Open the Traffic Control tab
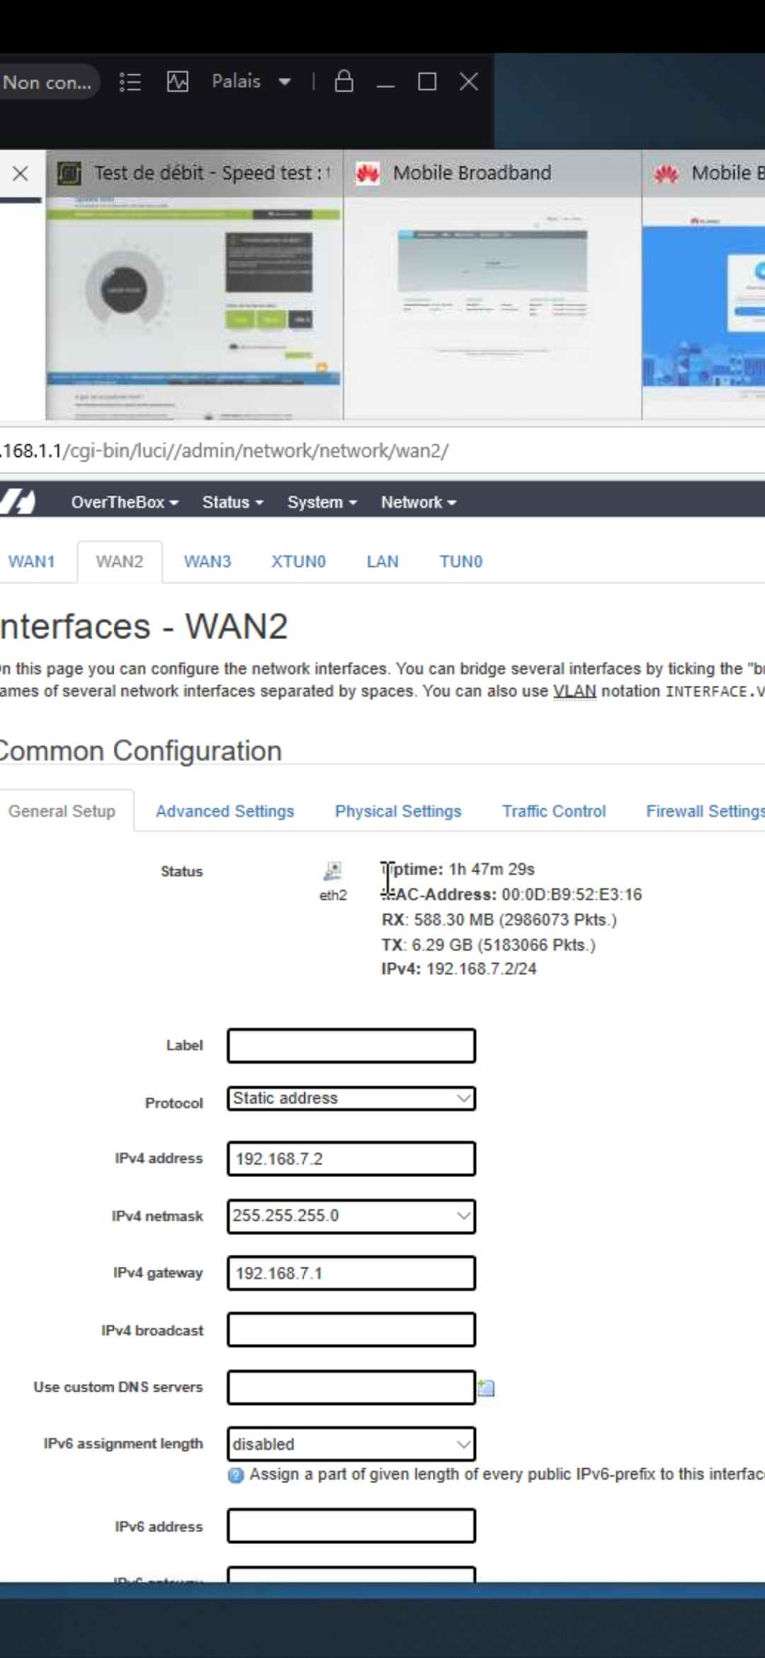The height and width of the screenshot is (1658, 765). coord(554,811)
